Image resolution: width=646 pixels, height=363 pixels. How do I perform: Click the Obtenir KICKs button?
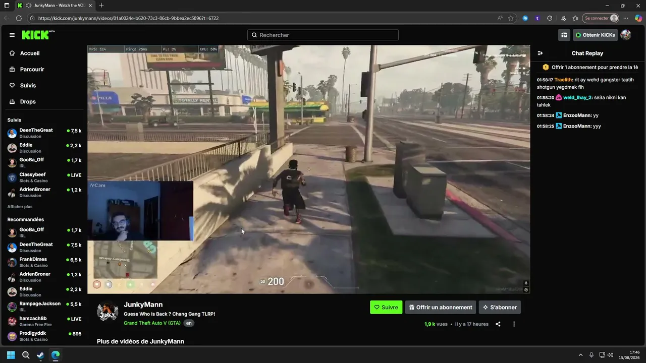pyautogui.click(x=595, y=35)
